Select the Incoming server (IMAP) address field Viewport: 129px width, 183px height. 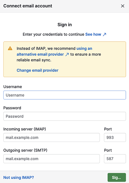click(x=52, y=137)
